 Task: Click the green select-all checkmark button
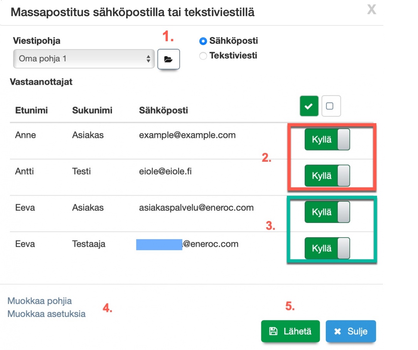pos(309,106)
